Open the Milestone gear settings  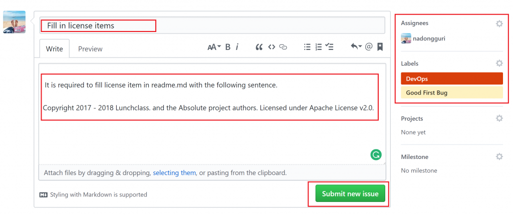[x=499, y=156]
